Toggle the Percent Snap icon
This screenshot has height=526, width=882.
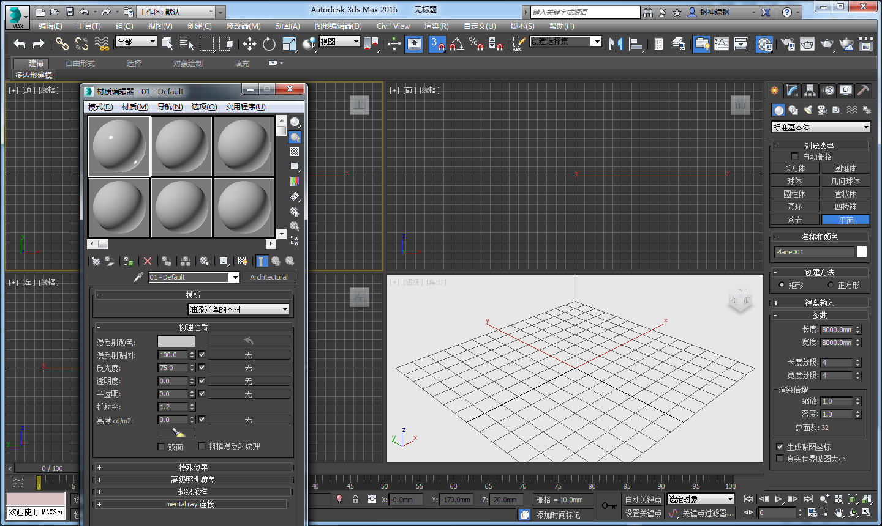pos(476,43)
